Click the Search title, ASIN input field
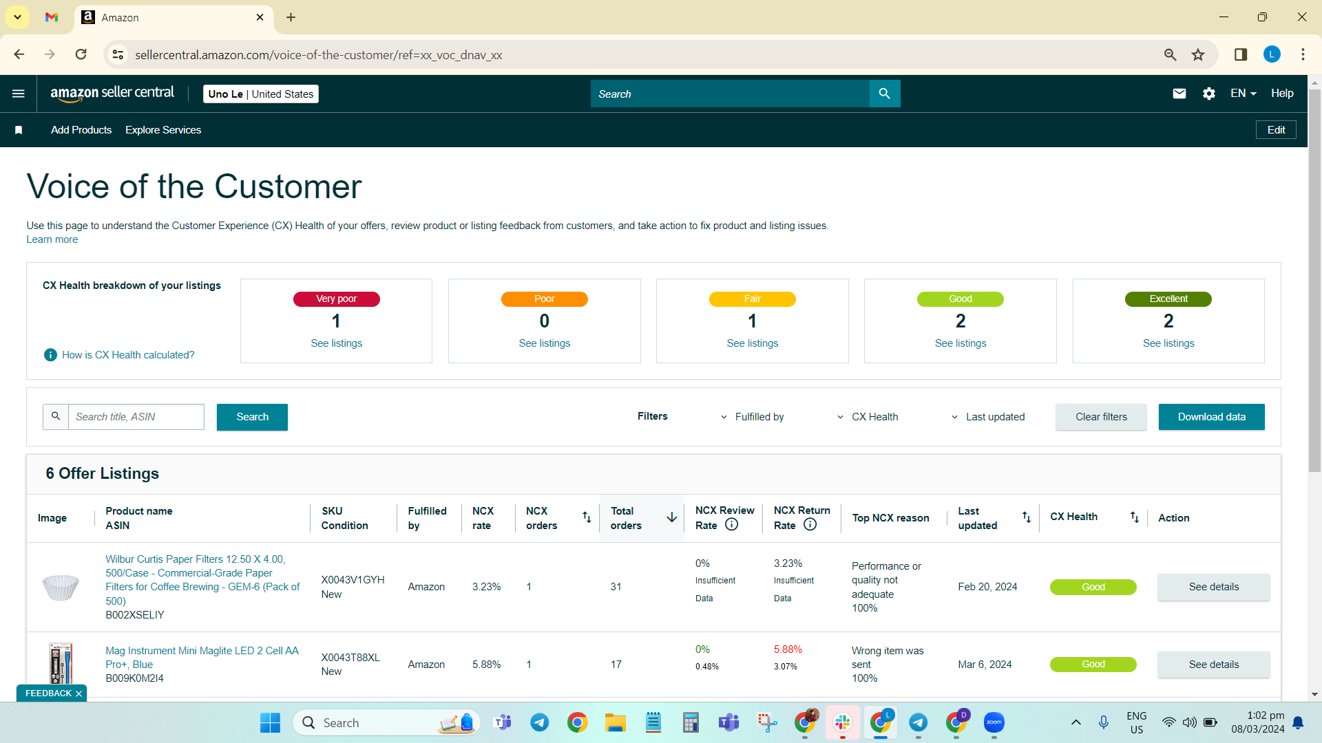Image resolution: width=1322 pixels, height=743 pixels. [136, 417]
